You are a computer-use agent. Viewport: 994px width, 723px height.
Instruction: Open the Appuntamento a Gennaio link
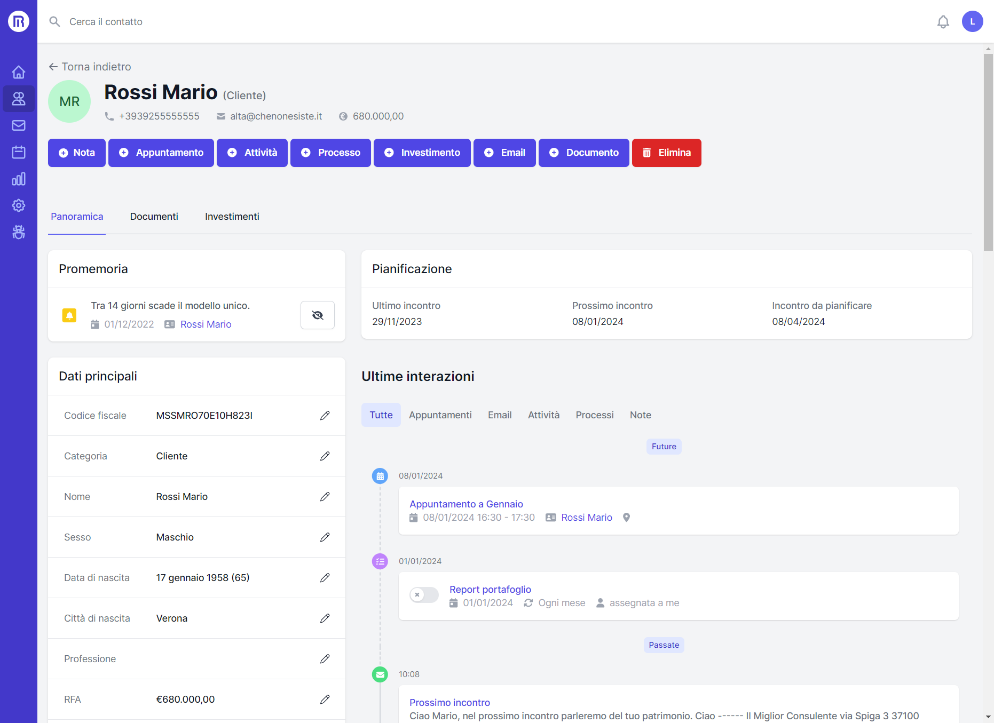[466, 504]
